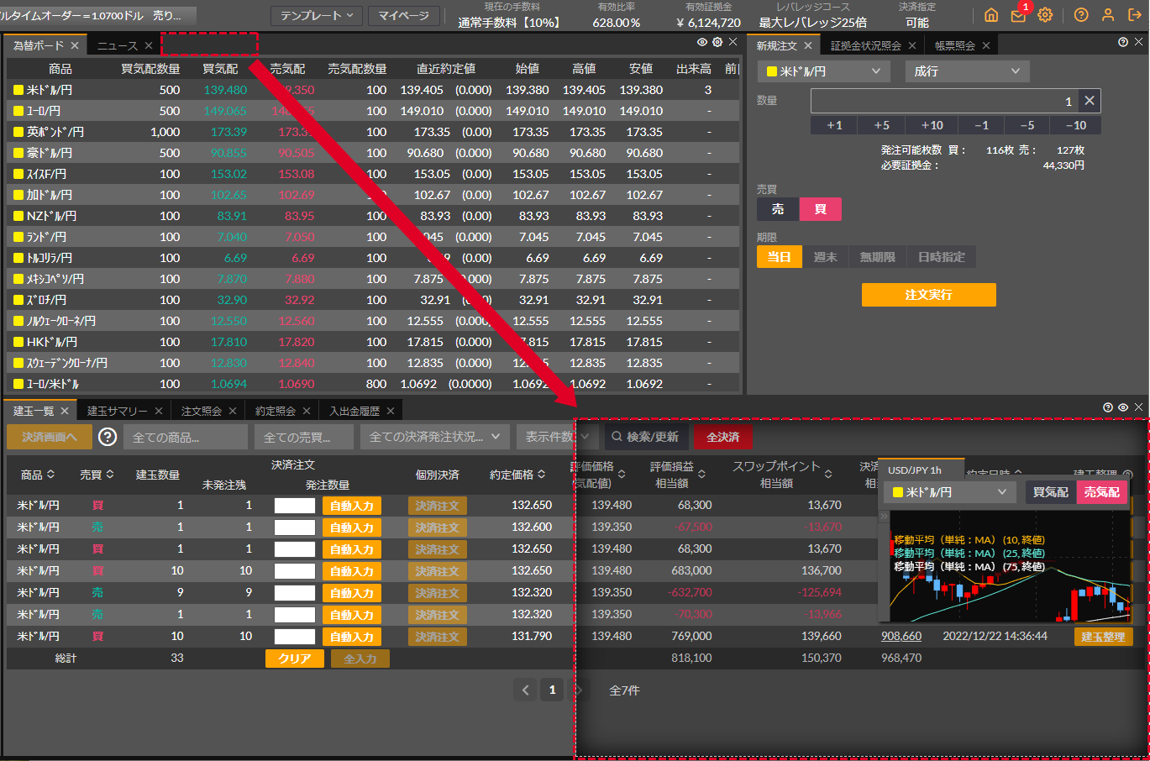Select 週末 expiry option
Viewport: 1150px width, 761px height.
coord(826,257)
